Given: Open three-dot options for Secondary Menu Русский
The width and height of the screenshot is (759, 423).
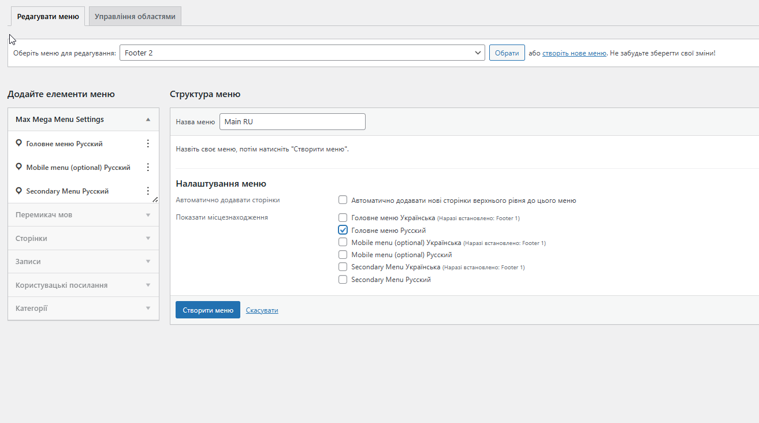Looking at the screenshot, I should 148,191.
